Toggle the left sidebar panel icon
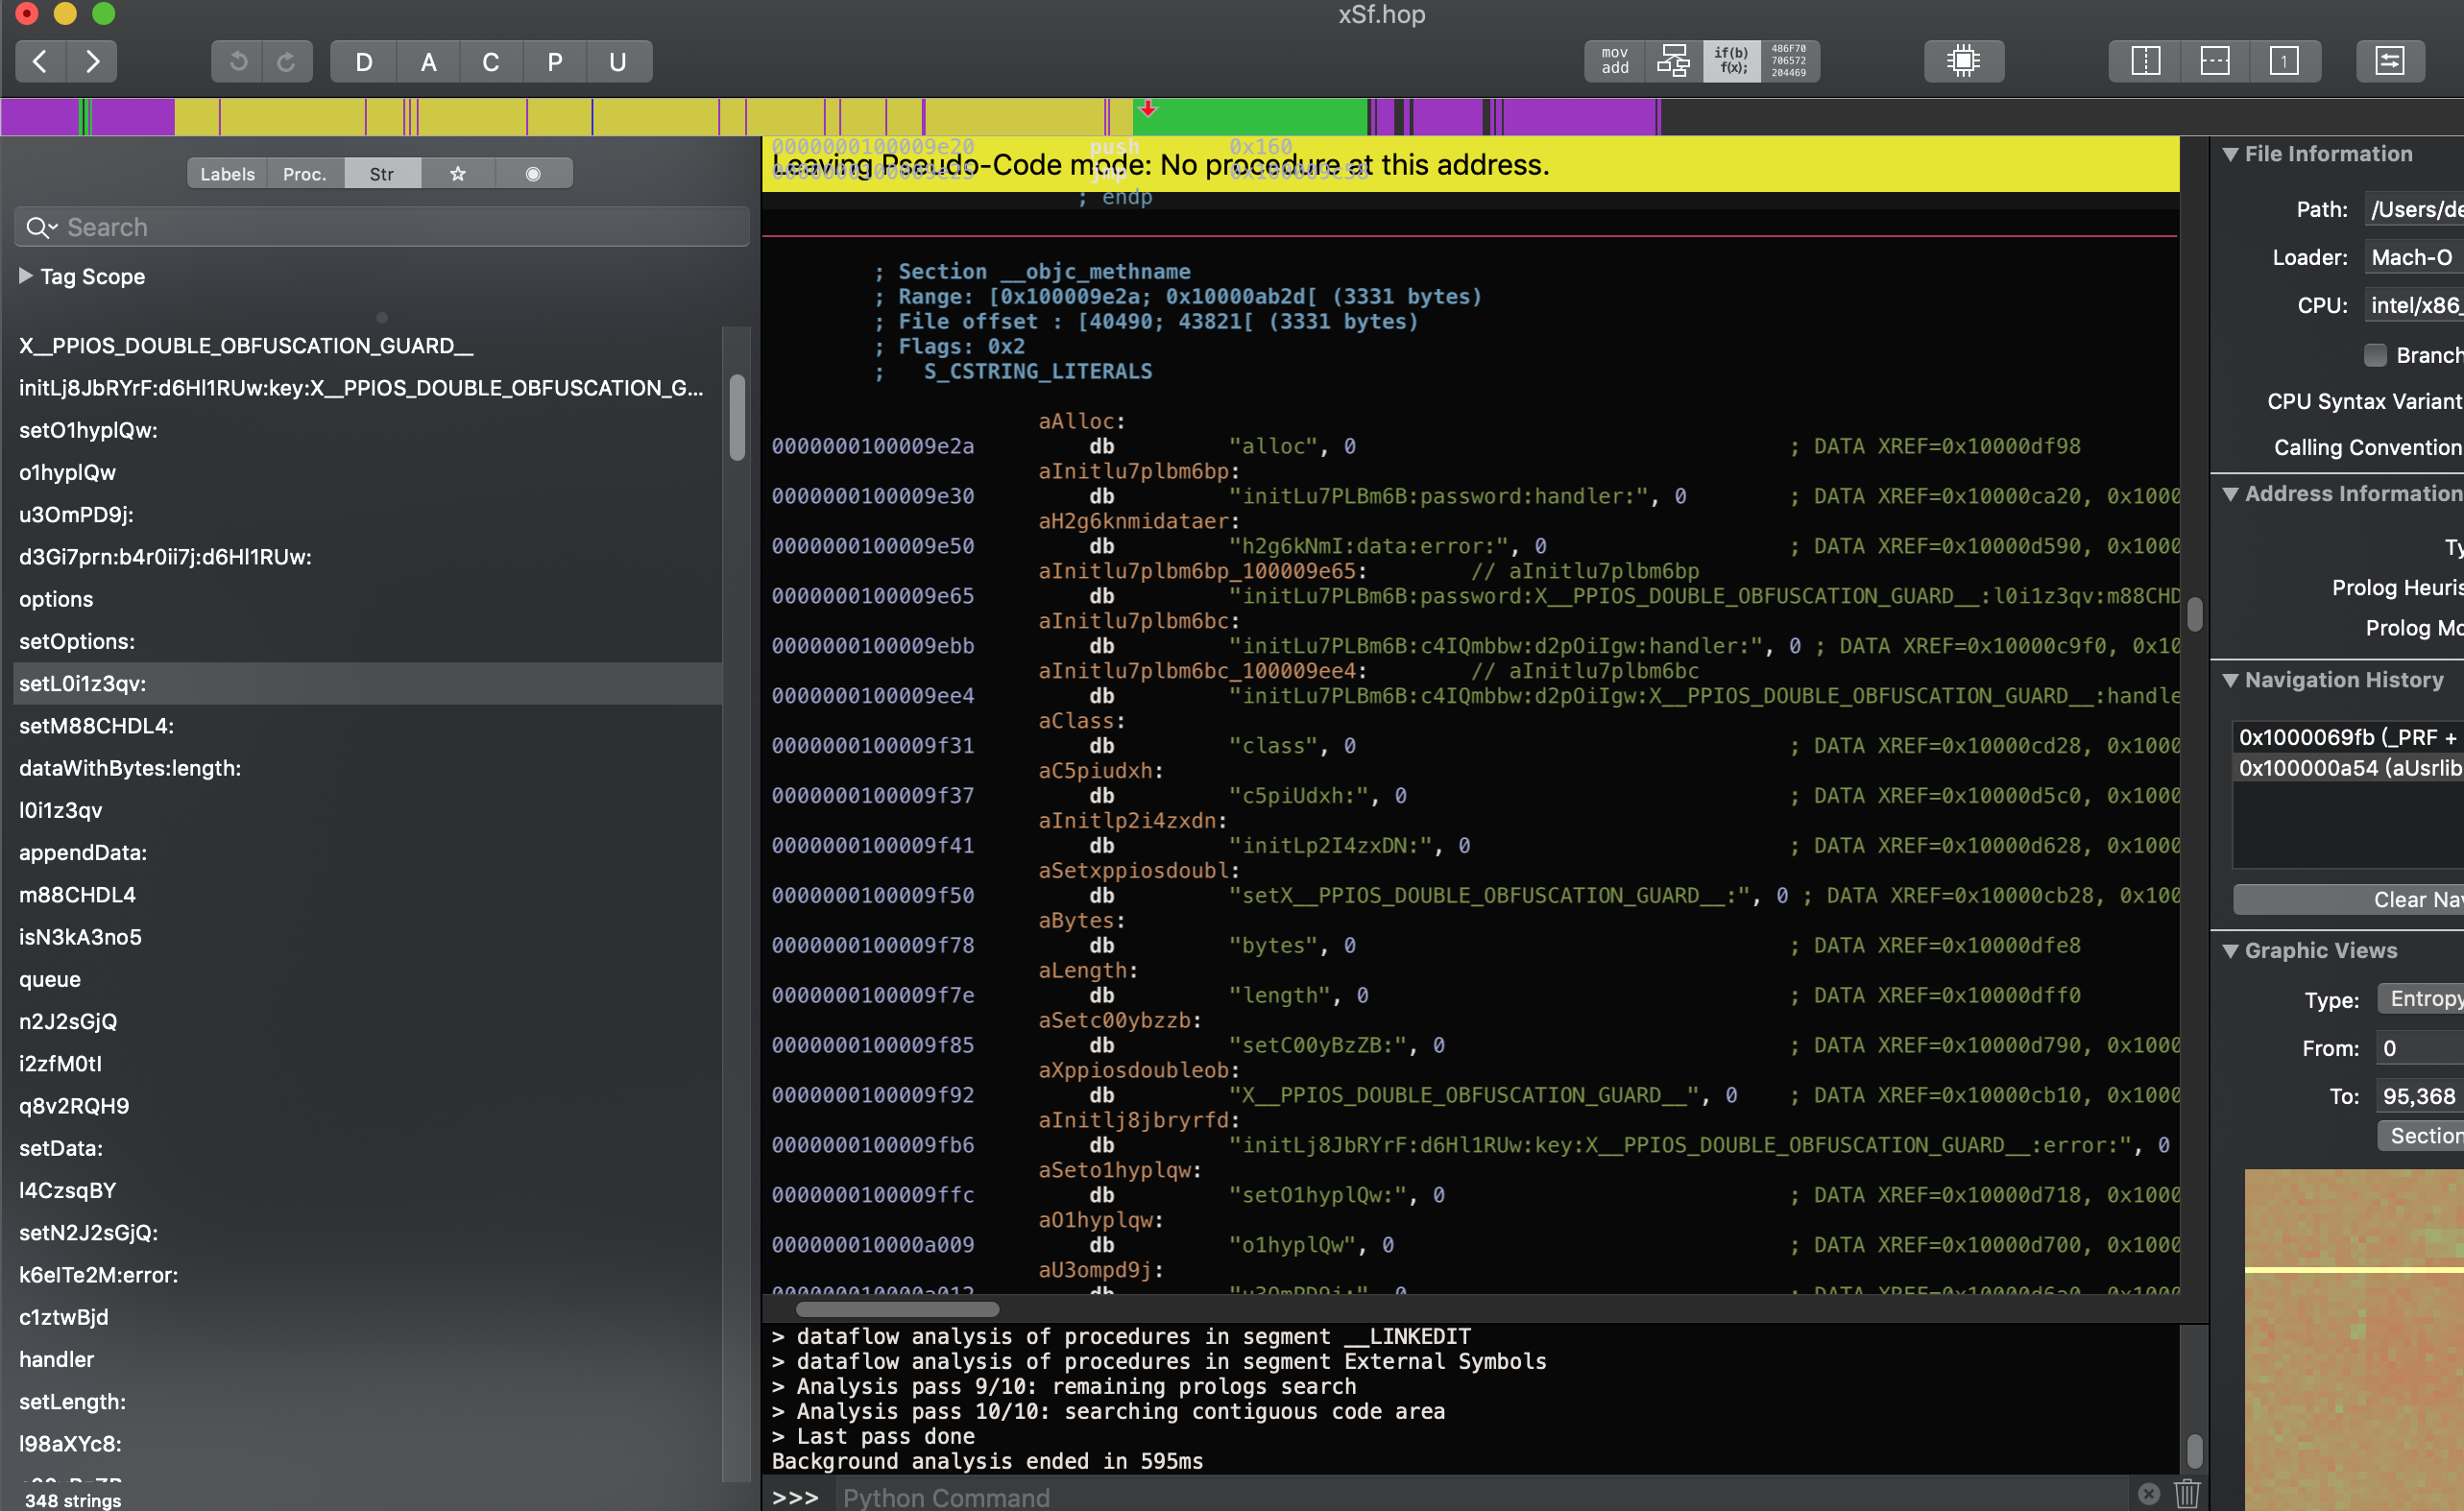 [x=2145, y=61]
